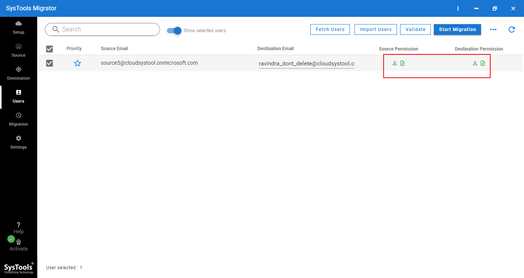This screenshot has height=278, width=524.
Task: Click the Activate license item
Action: pyautogui.click(x=18, y=245)
